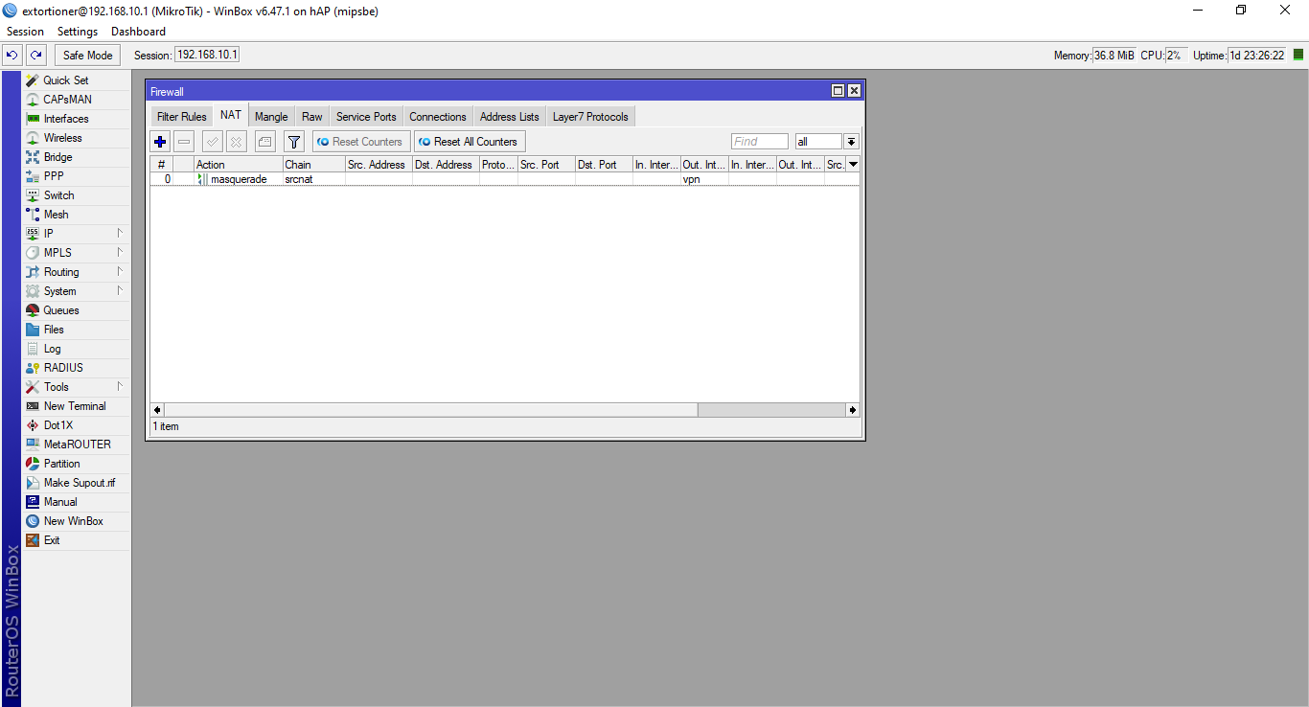The width and height of the screenshot is (1309, 707).
Task: Open the Files sidebar entry
Action: click(x=54, y=330)
